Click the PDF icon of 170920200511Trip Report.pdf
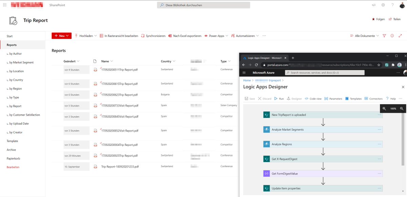Screen dimensions: 407x197 tap(95, 70)
